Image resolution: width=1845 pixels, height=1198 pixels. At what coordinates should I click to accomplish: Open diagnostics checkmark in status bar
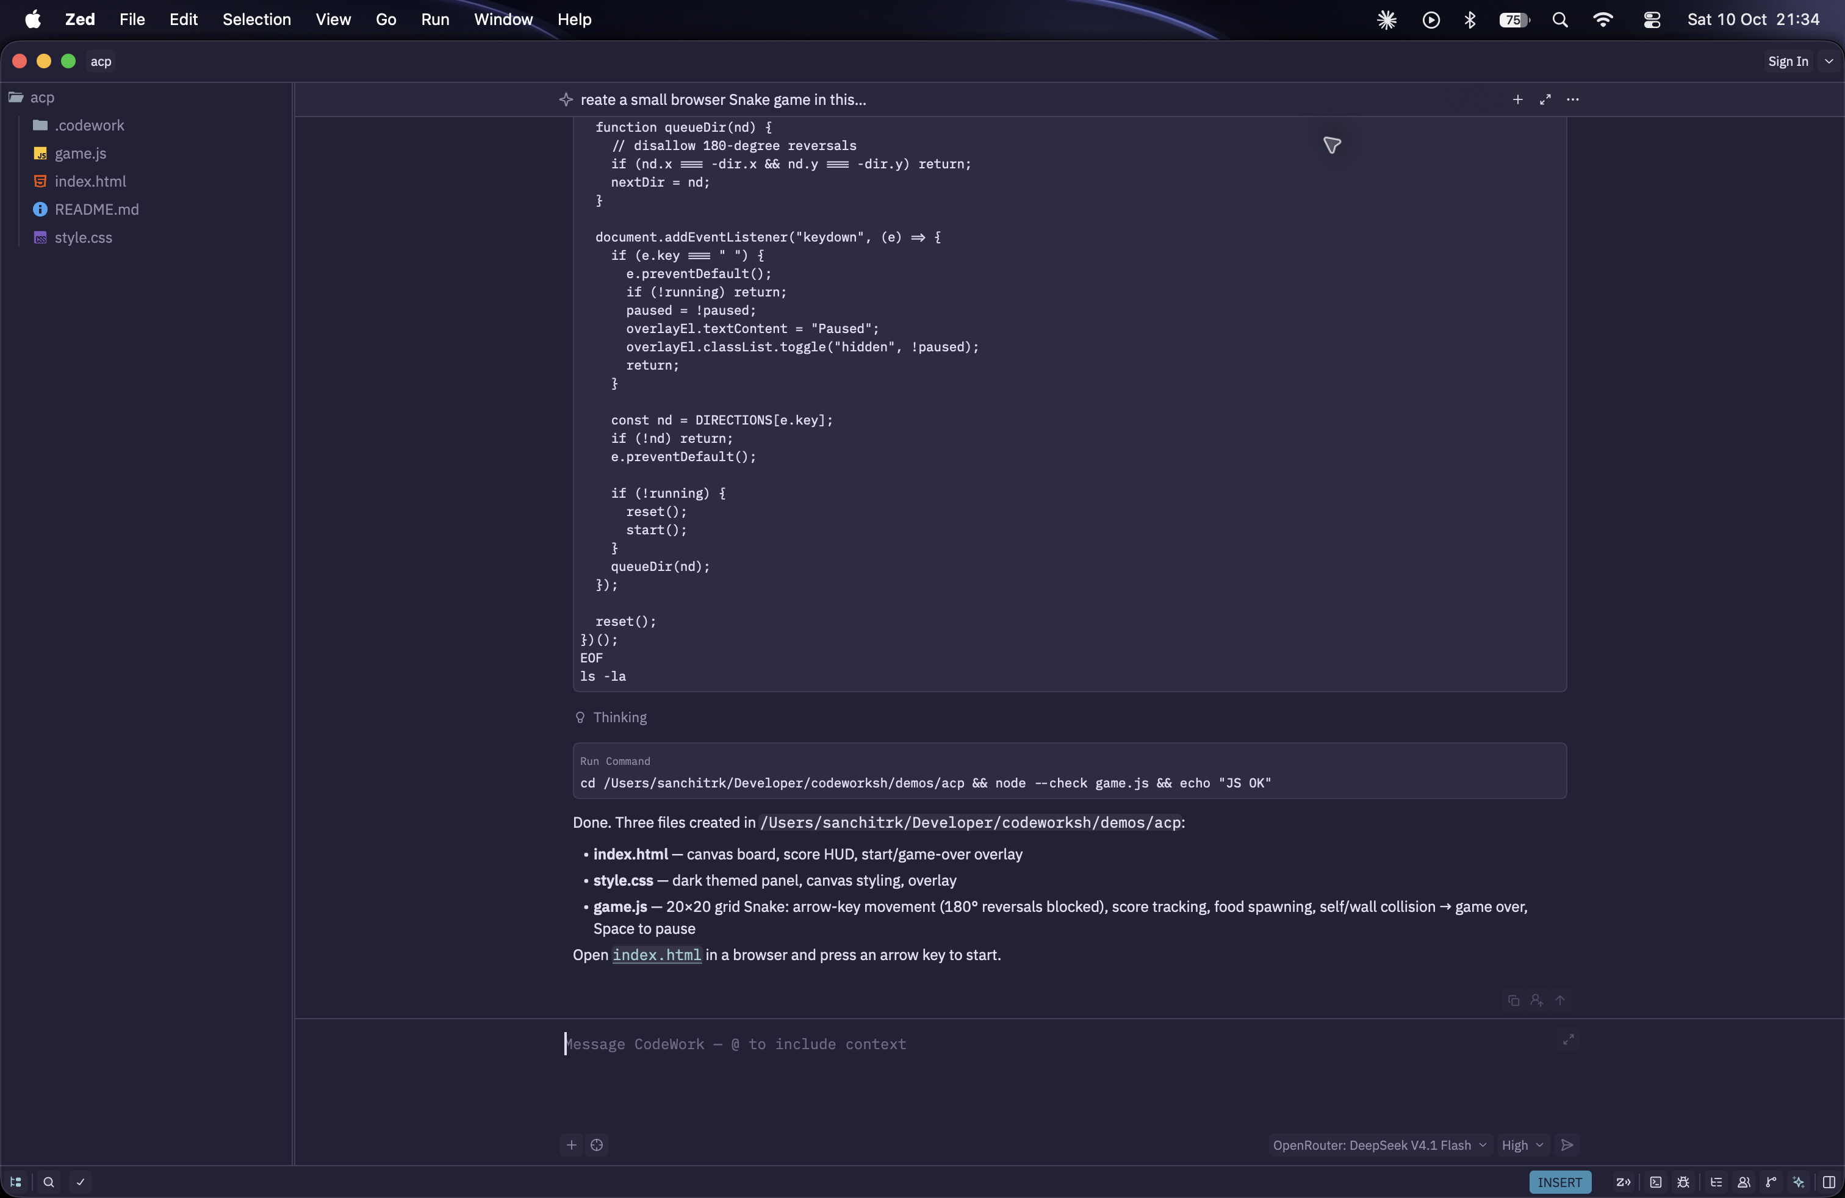(81, 1182)
